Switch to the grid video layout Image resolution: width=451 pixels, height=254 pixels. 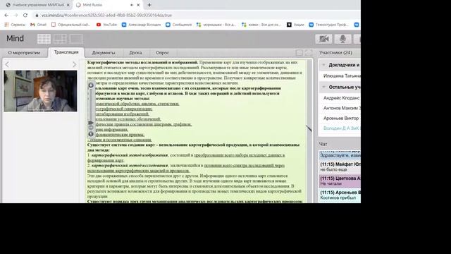pyautogui.click(x=44, y=39)
